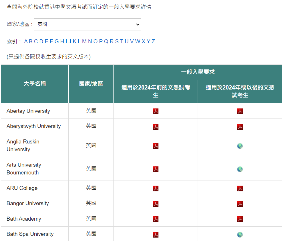Jump to index letter Y
The image size is (282, 241).
[x=148, y=42]
